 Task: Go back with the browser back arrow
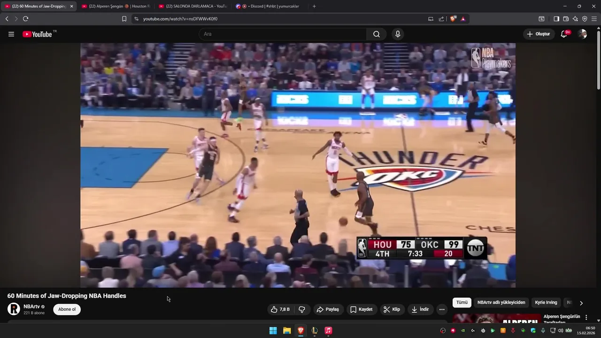7,19
